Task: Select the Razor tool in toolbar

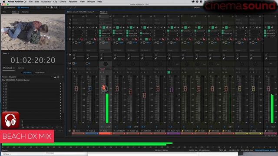Action: click(51, 8)
